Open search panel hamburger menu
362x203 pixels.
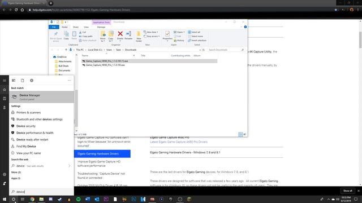click(x=5, y=80)
